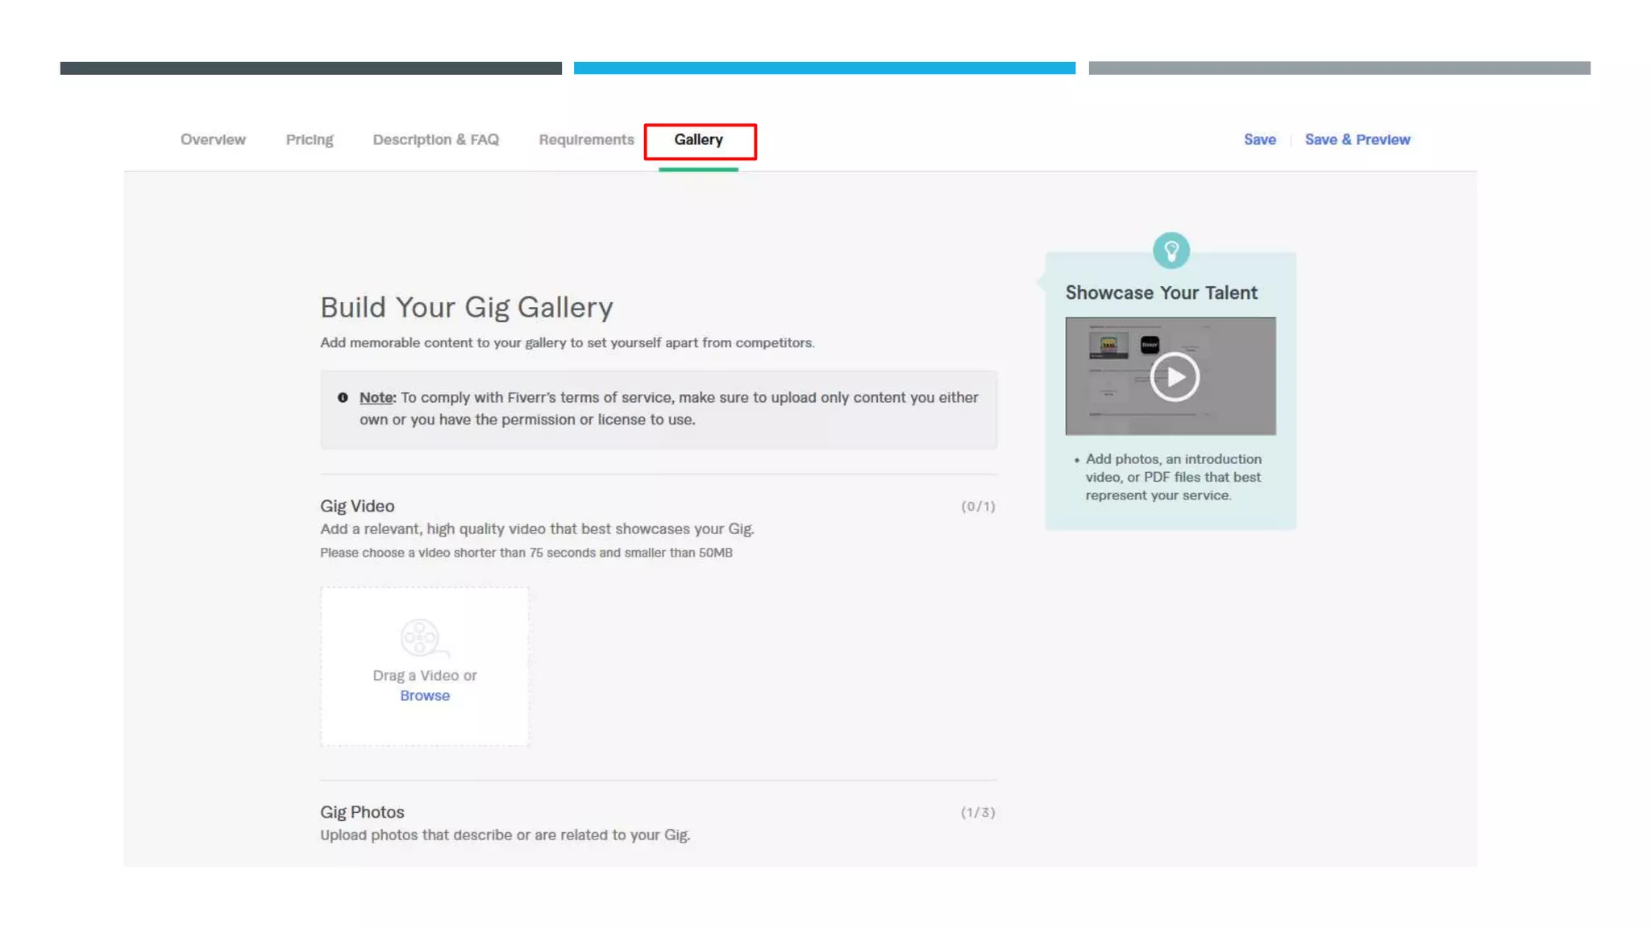This screenshot has width=1651, height=928.
Task: Switch to the Pricing tab
Action: tap(310, 139)
